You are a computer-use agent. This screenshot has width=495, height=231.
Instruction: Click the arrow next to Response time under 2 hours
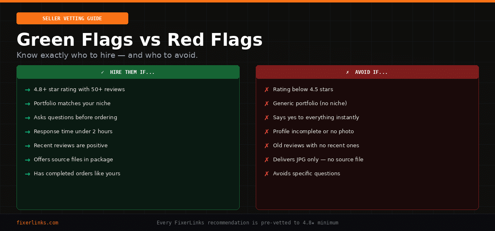pyautogui.click(x=27, y=132)
